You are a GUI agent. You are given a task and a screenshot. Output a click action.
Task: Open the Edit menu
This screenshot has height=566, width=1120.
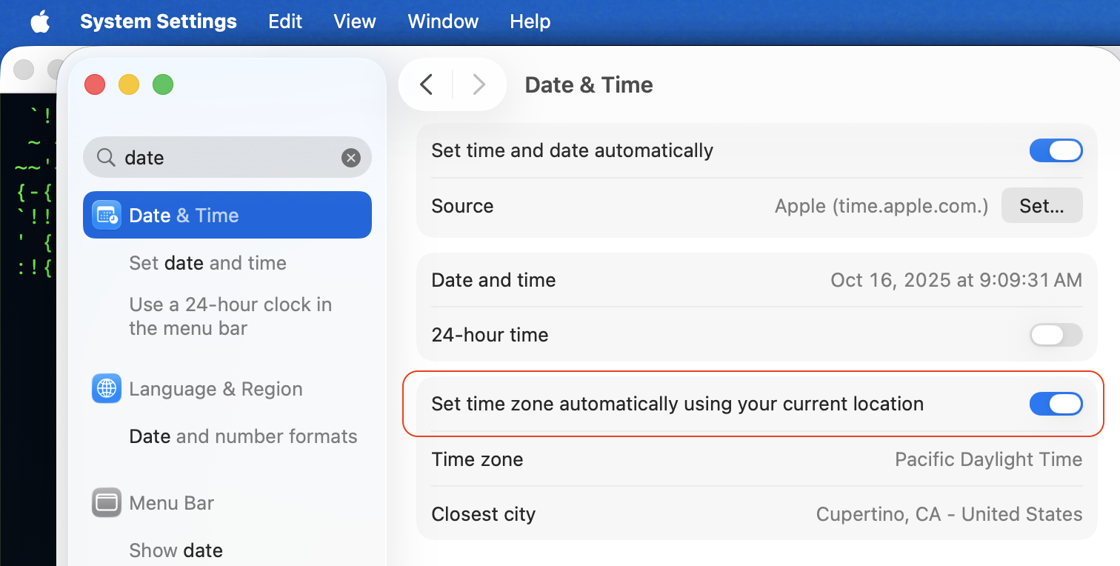coord(285,21)
